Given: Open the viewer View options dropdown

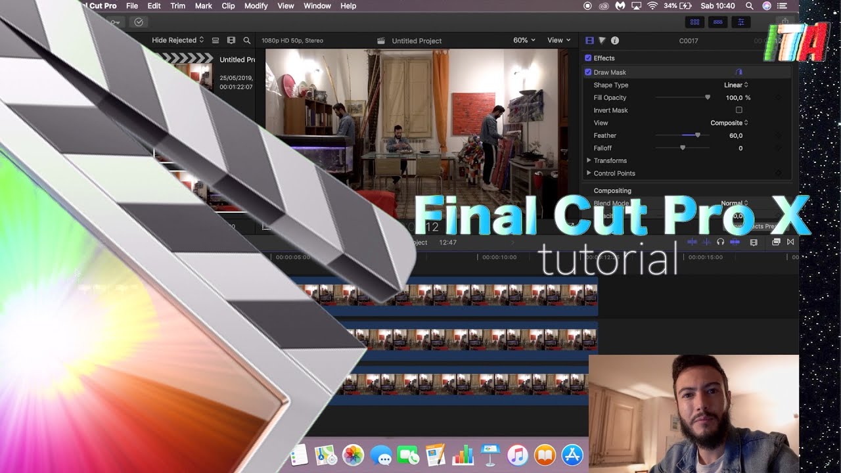Looking at the screenshot, I should pyautogui.click(x=559, y=41).
